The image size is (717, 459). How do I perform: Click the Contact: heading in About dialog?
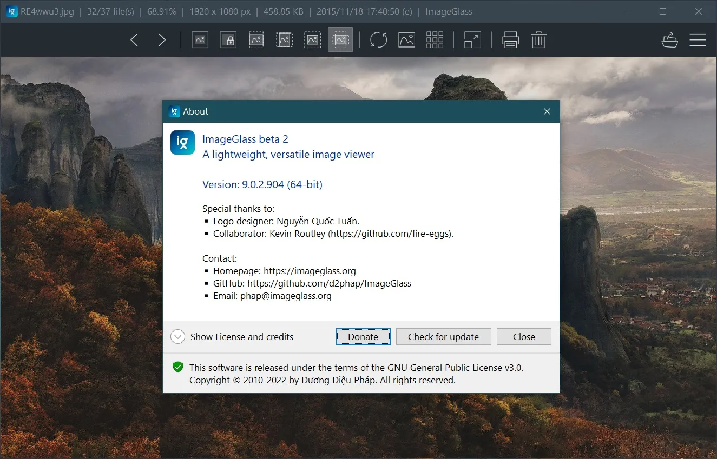click(220, 258)
